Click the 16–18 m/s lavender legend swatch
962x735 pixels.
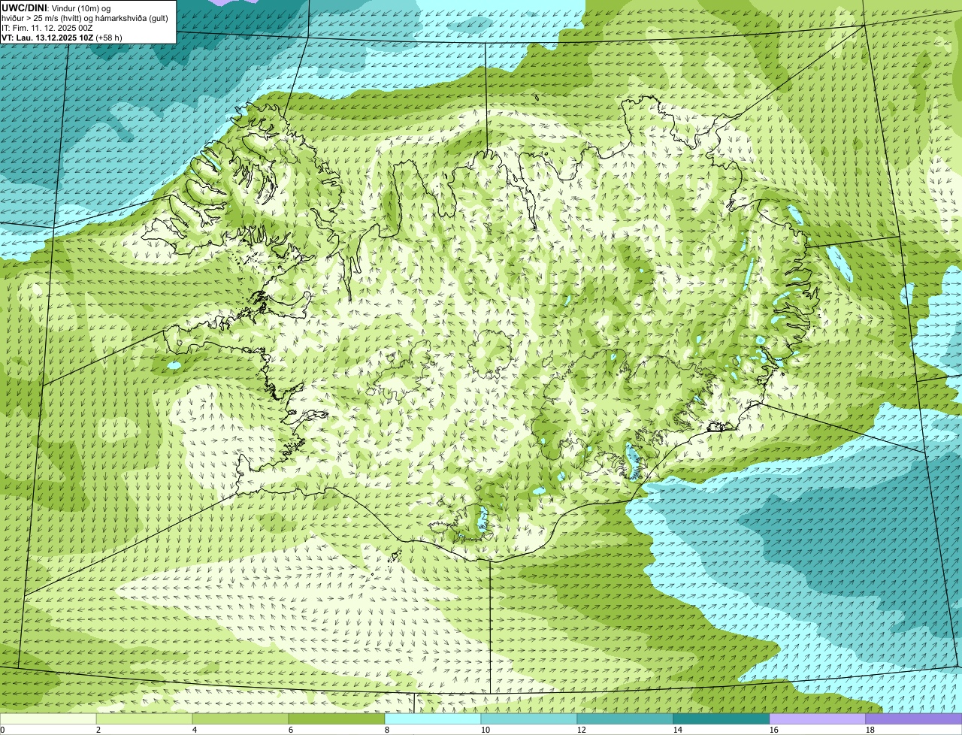[x=818, y=718]
